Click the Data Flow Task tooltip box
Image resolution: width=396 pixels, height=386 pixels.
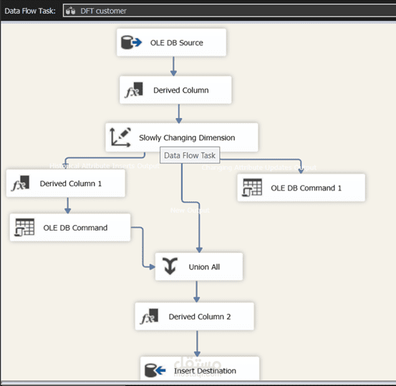(190, 155)
